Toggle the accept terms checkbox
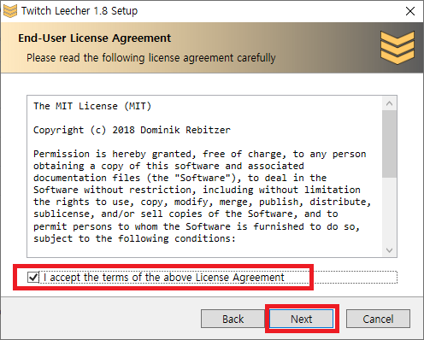The width and height of the screenshot is (424, 340). 33,277
